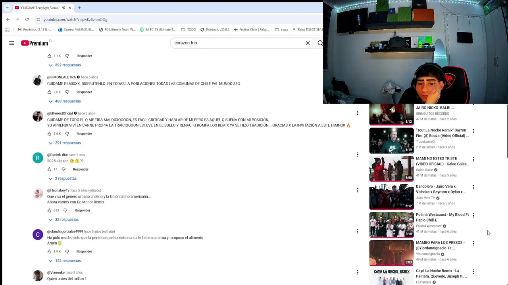Reply to the SIMONLALETRA comment
The height and width of the screenshot is (285, 508).
click(x=84, y=92)
